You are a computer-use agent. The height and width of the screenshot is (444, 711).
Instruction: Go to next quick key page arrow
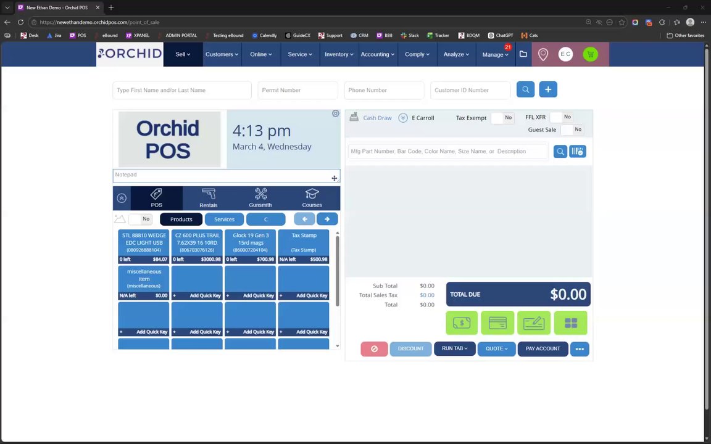click(327, 220)
